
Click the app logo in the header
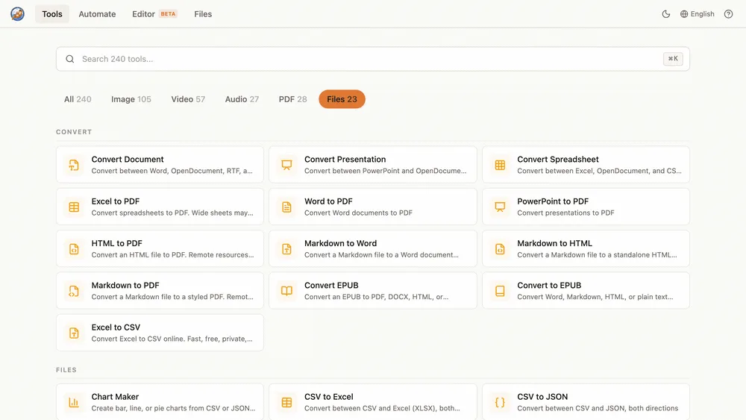click(x=18, y=13)
